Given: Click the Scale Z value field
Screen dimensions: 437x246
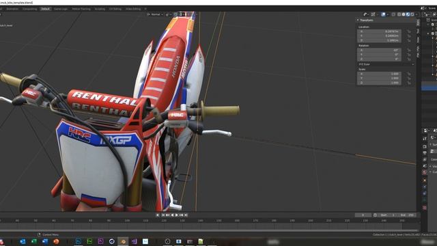Looking at the screenshot, I should pos(380,83).
